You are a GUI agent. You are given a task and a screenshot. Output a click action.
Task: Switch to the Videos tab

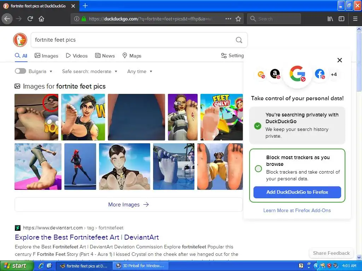[x=77, y=56]
